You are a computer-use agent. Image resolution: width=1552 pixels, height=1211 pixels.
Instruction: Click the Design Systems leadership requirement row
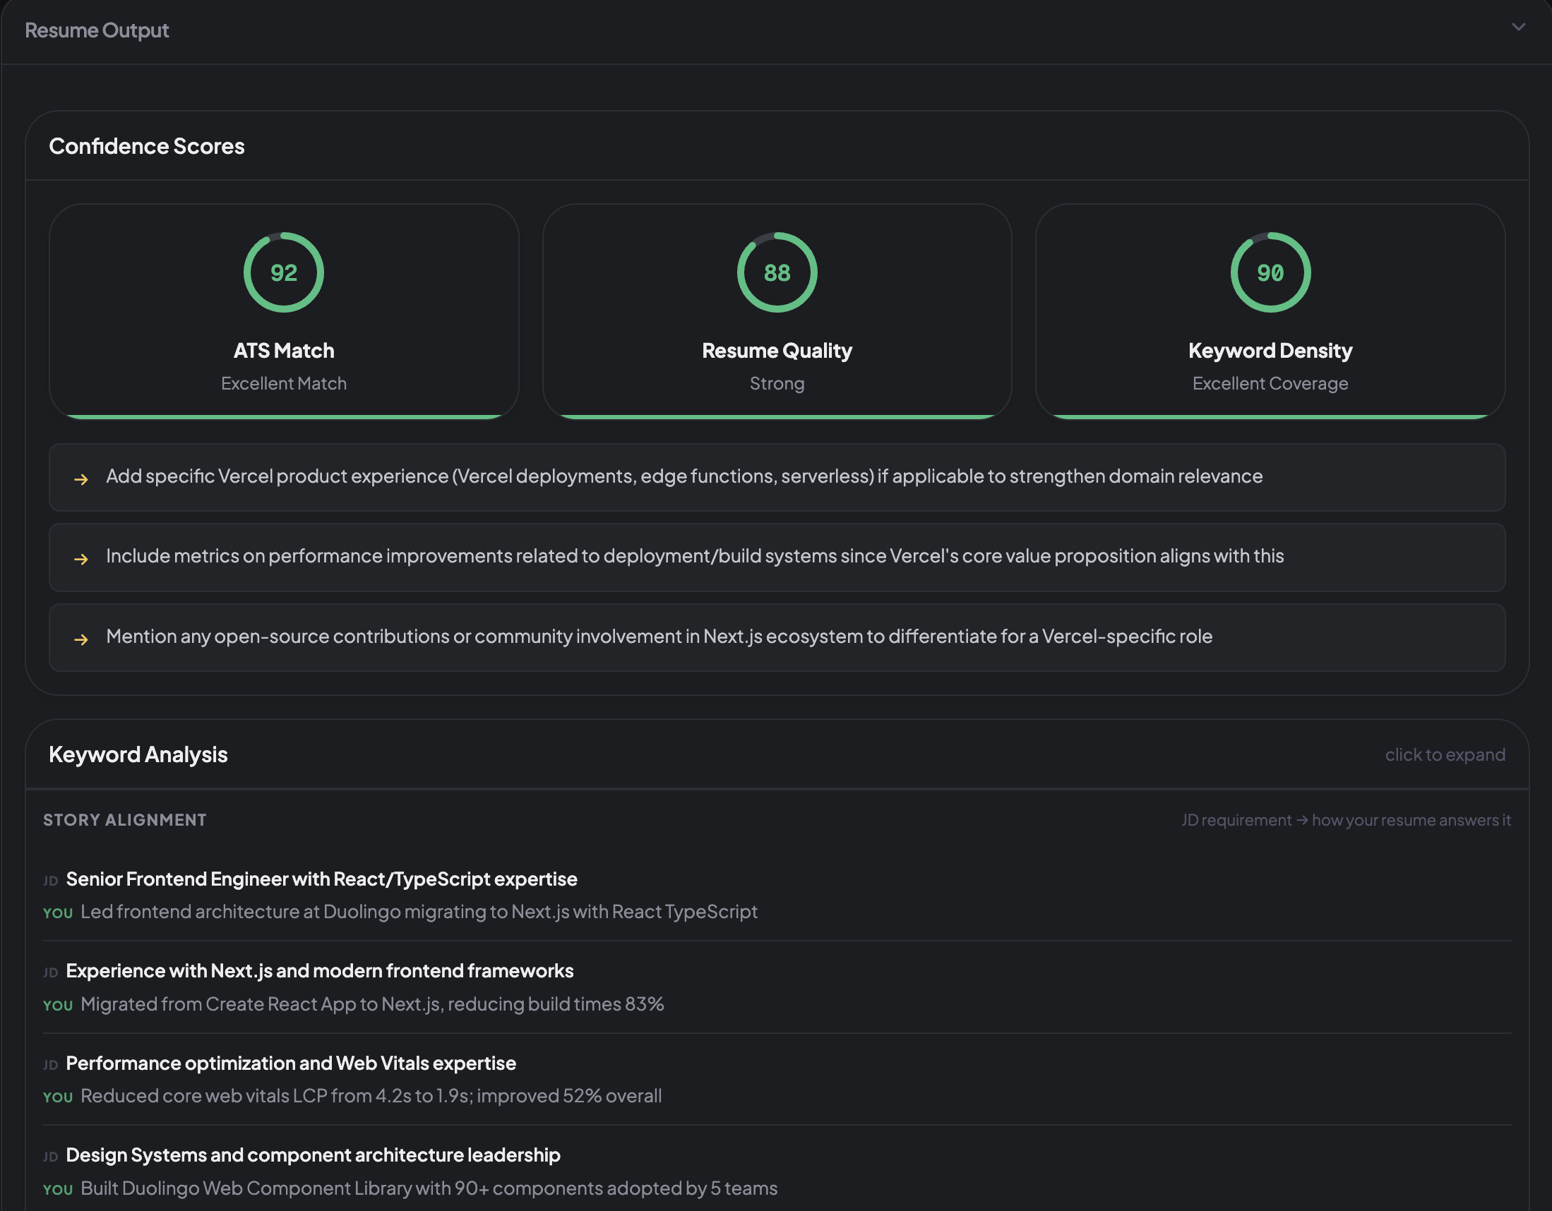click(313, 1155)
